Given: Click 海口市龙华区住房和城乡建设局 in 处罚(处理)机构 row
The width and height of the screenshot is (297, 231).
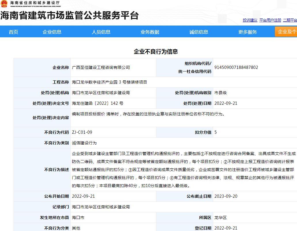Looking at the screenshot, I should point(101,93).
